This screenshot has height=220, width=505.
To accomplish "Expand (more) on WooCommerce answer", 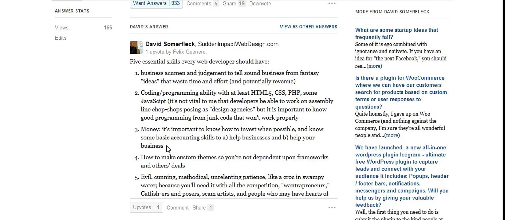I will tap(392, 135).
